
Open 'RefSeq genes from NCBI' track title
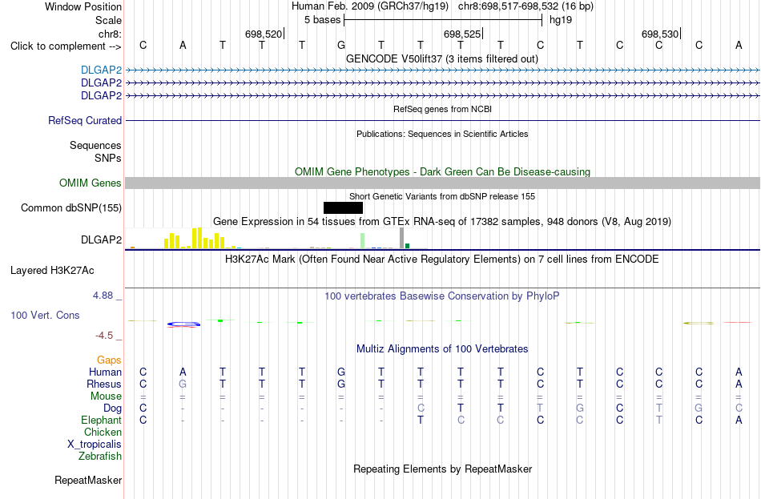pyautogui.click(x=442, y=109)
